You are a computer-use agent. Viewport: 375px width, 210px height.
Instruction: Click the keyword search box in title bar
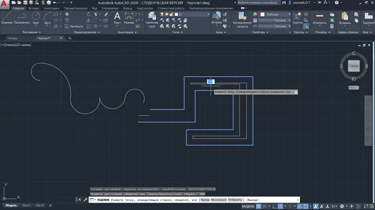coord(259,3)
